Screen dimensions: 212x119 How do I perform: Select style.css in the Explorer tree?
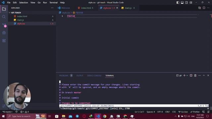[32, 23]
